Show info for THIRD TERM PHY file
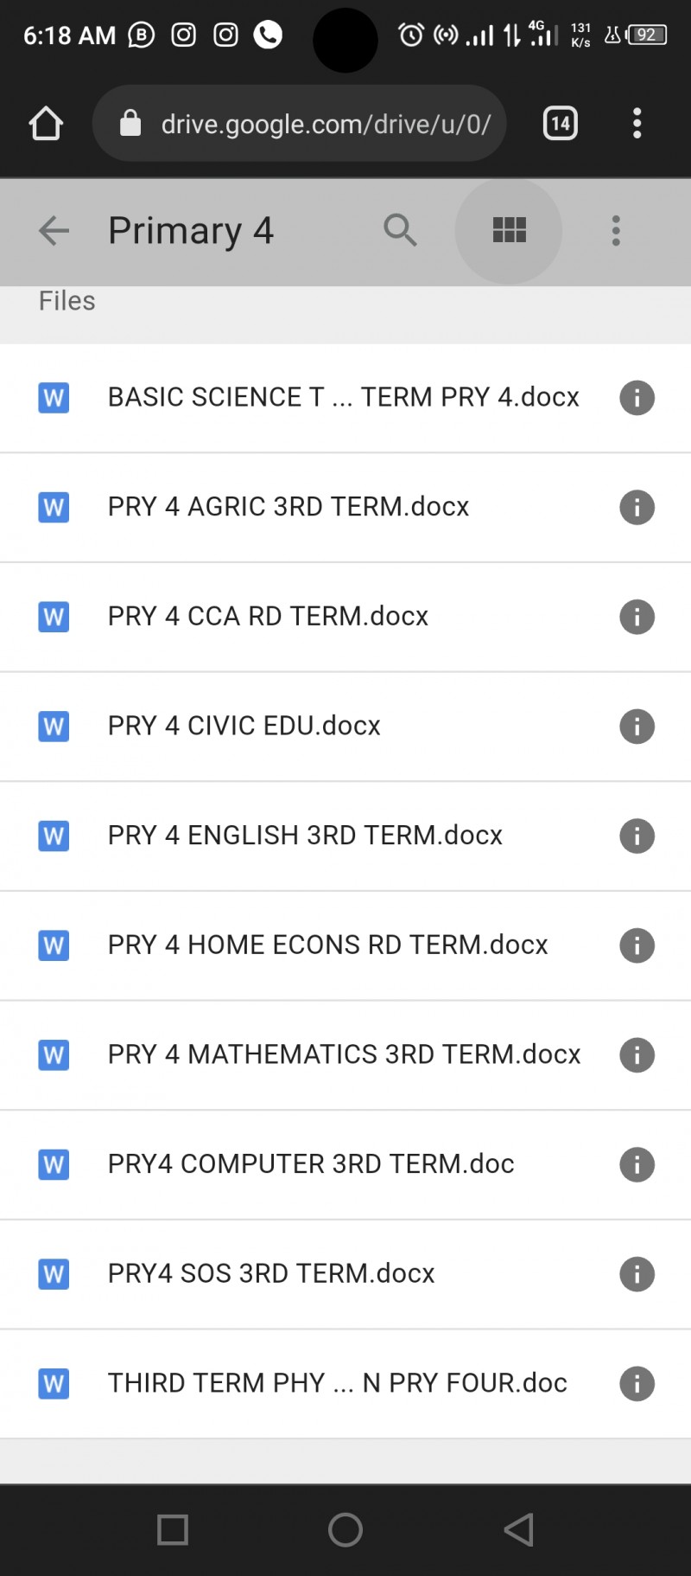This screenshot has width=691, height=1576. coord(637,1384)
